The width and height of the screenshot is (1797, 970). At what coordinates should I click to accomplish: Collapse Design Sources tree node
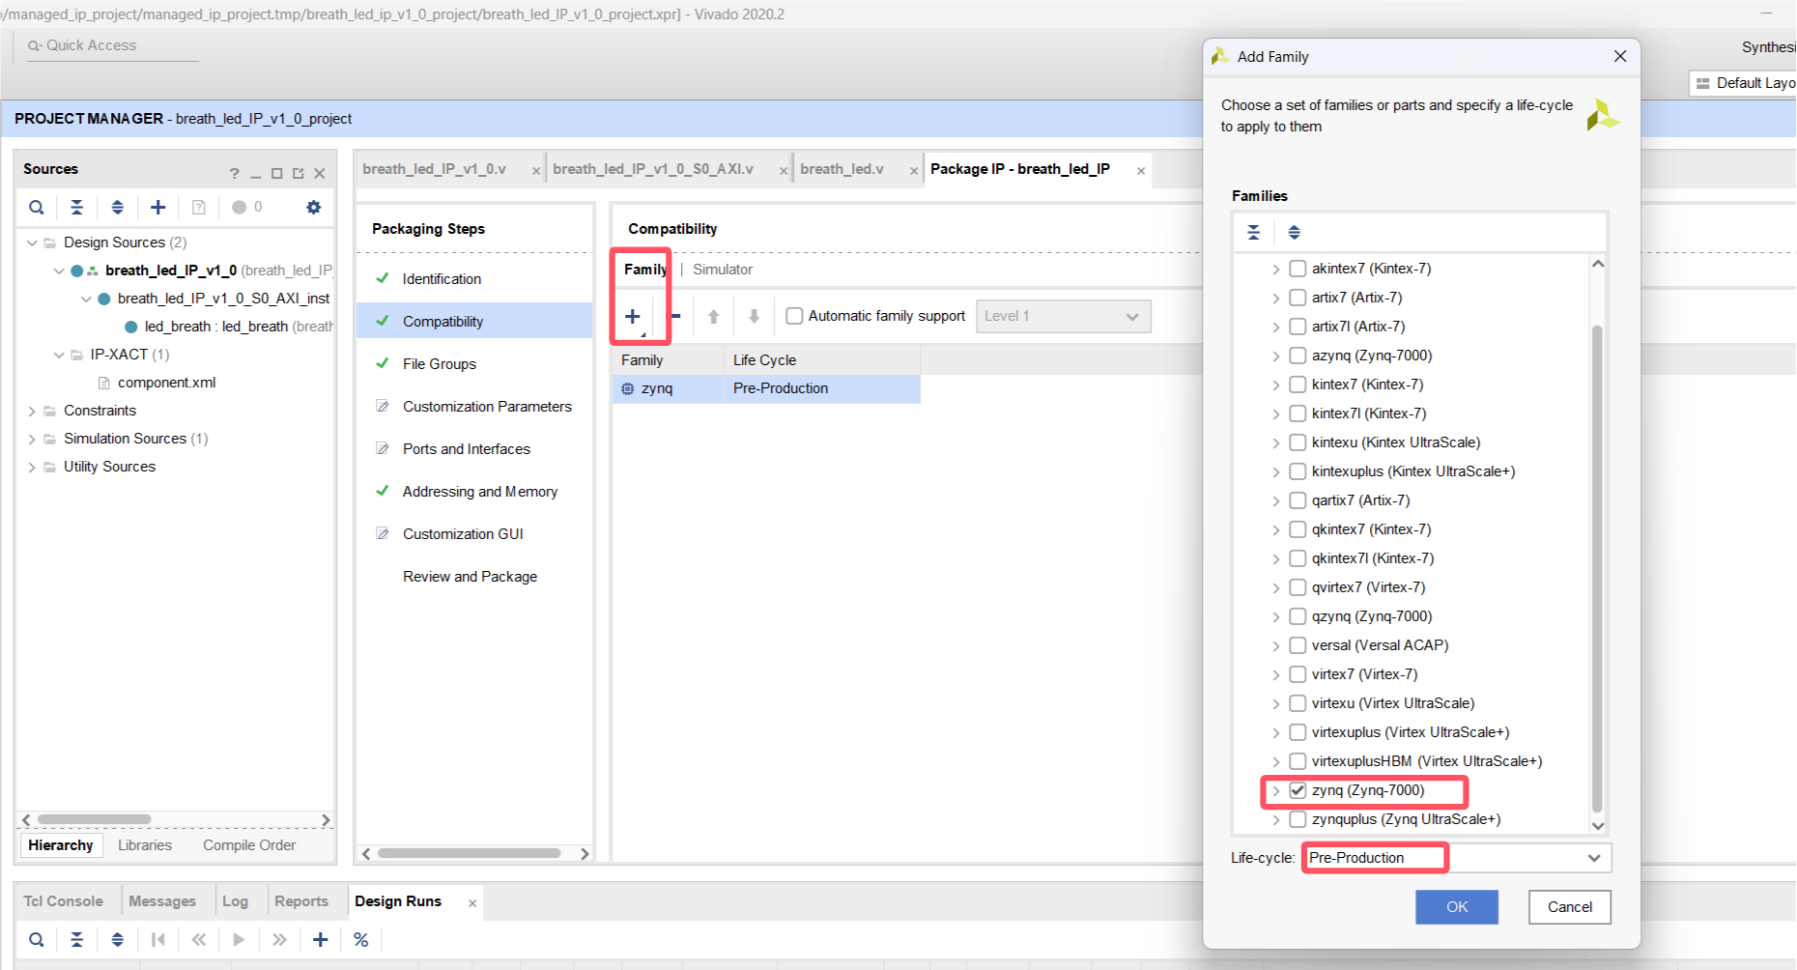(x=32, y=242)
